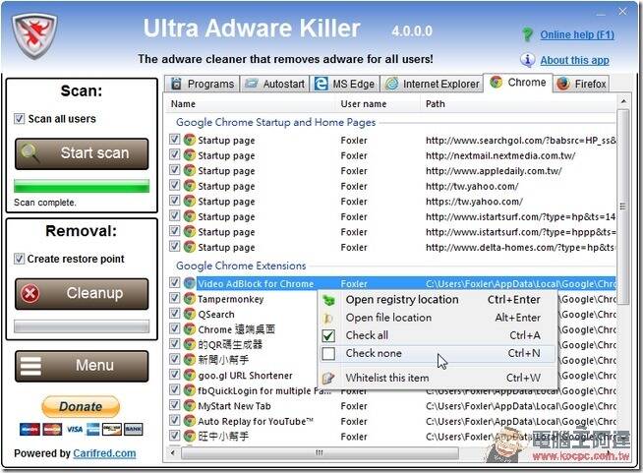
Task: Click the vertical scrollbar up arrow
Action: tap(623, 101)
